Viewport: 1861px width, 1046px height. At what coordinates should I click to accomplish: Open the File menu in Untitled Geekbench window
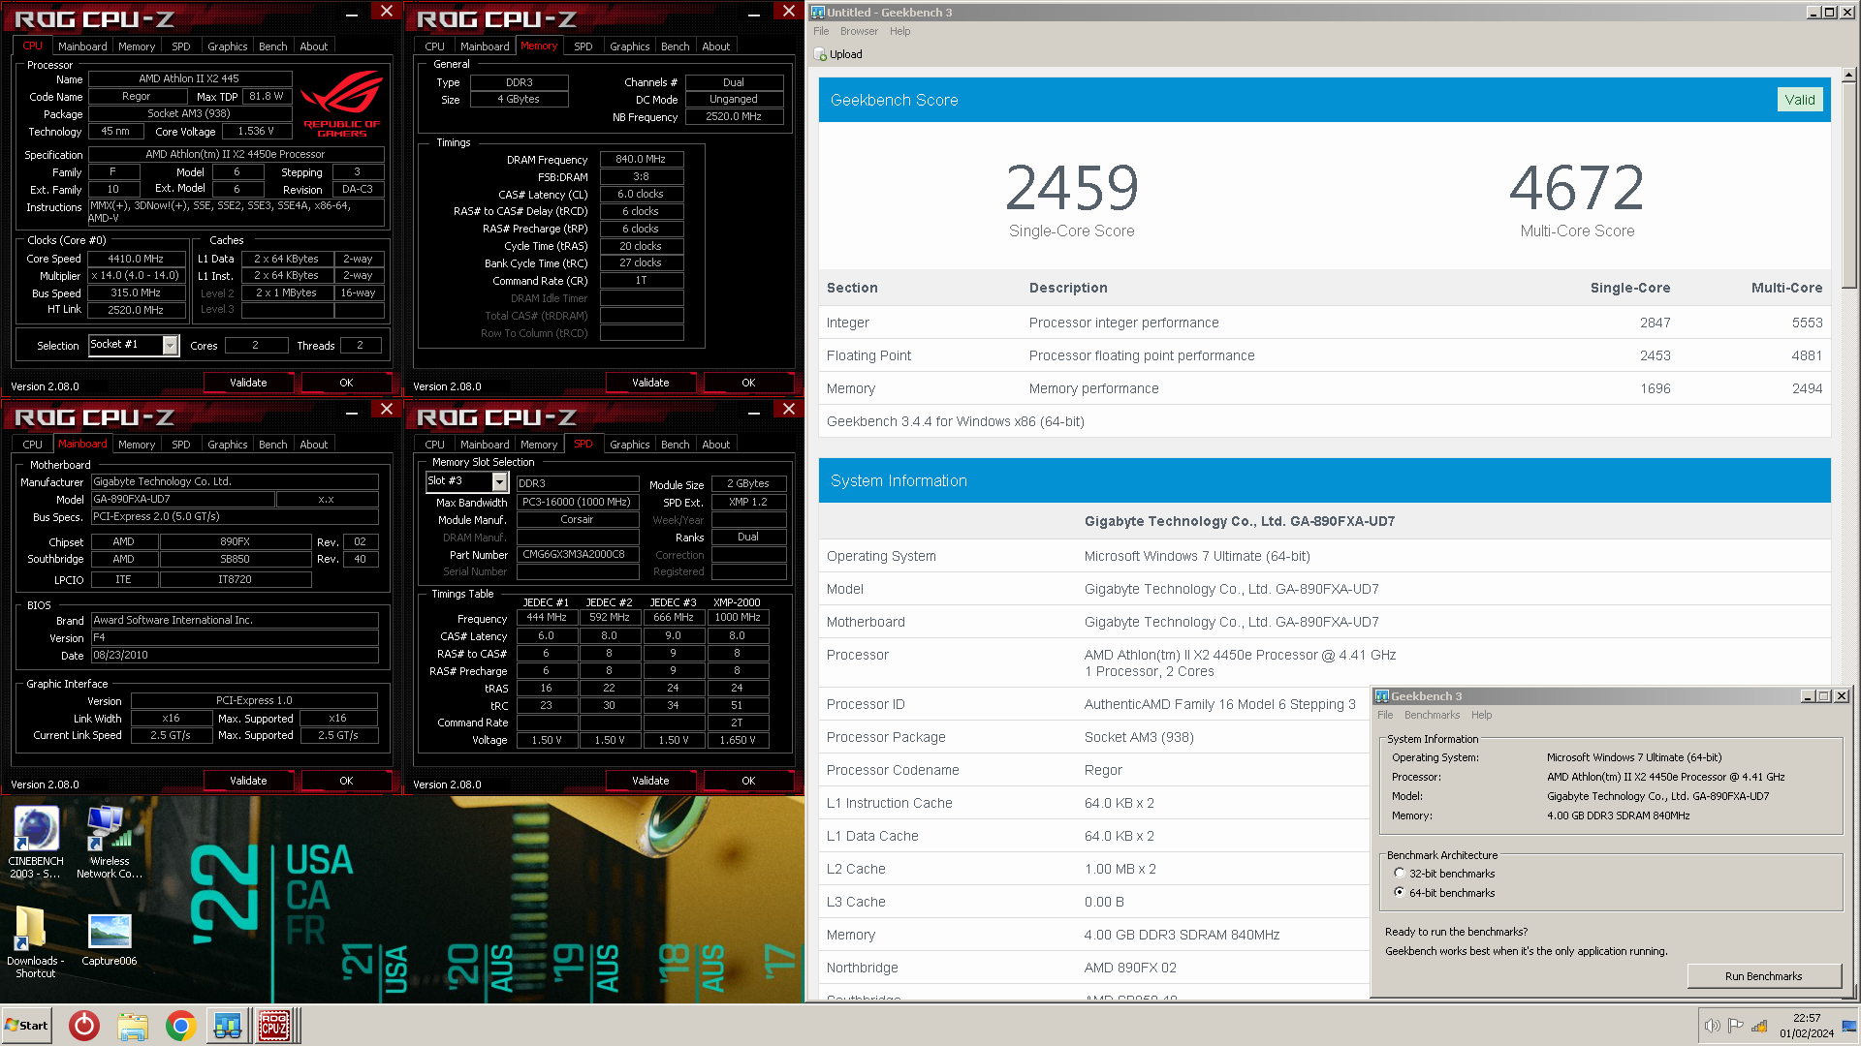(x=821, y=31)
